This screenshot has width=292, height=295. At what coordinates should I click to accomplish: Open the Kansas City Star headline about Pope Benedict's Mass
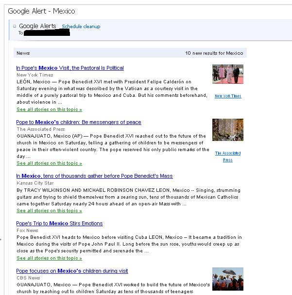(94, 176)
